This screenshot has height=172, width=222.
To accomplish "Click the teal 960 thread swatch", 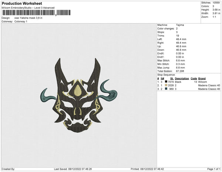I will (x=166, y=89).
